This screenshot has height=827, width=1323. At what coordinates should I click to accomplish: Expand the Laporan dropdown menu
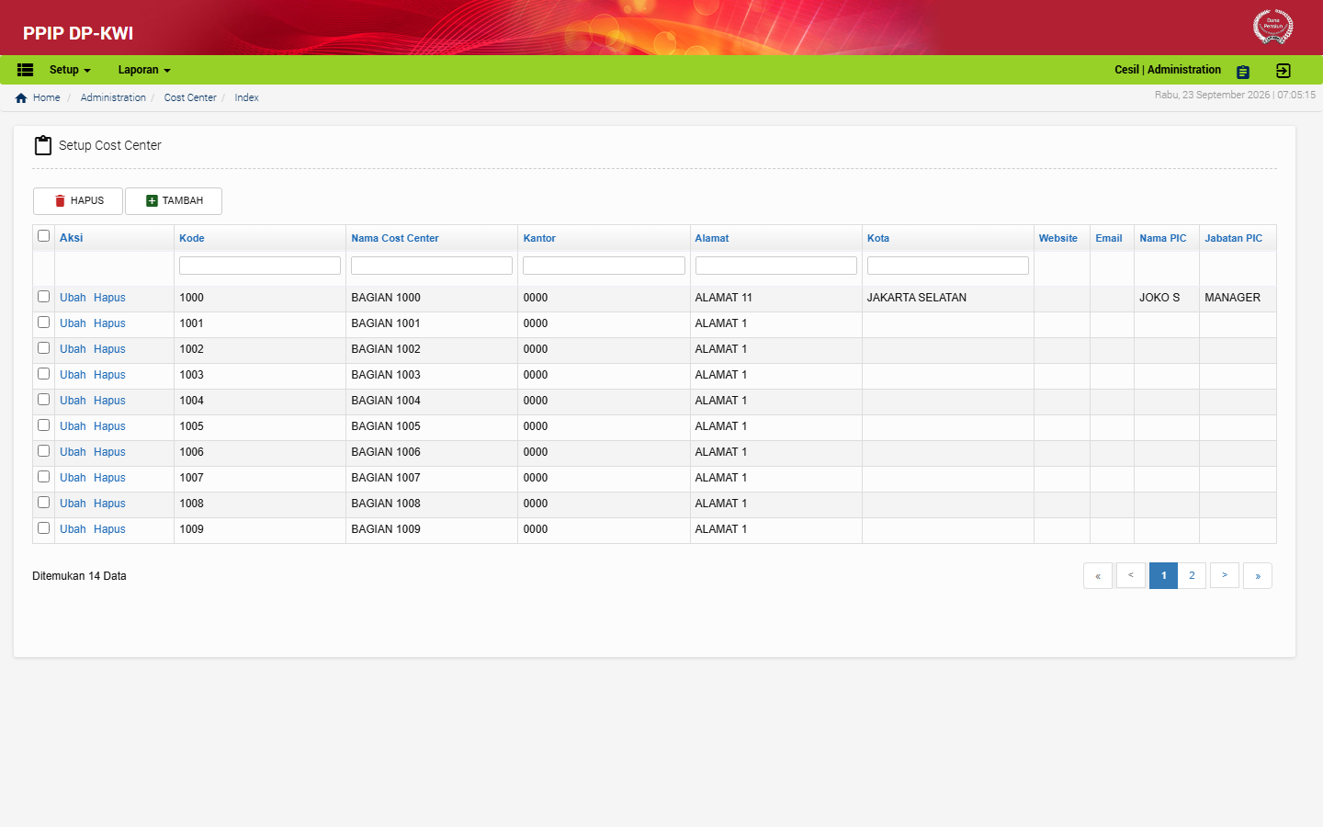144,70
